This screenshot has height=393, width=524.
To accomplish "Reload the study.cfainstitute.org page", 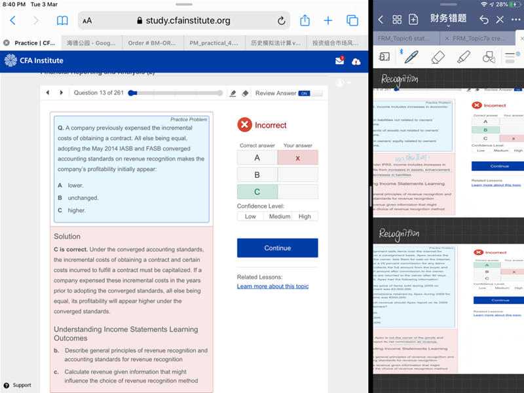I will coord(282,21).
